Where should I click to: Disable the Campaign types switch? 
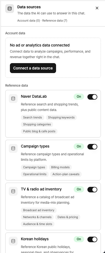pos(92,147)
